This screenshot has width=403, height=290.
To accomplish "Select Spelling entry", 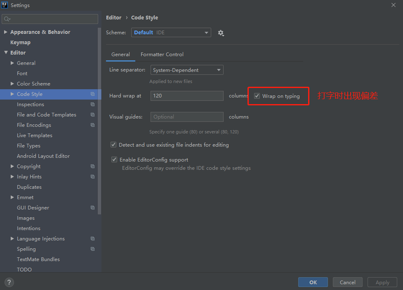I will 26,249.
